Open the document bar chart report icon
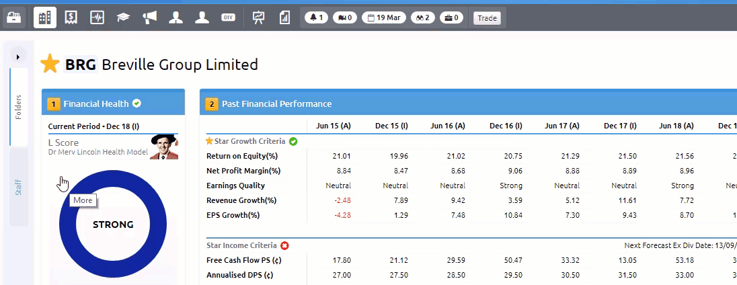Image resolution: width=737 pixels, height=285 pixels. [x=284, y=18]
